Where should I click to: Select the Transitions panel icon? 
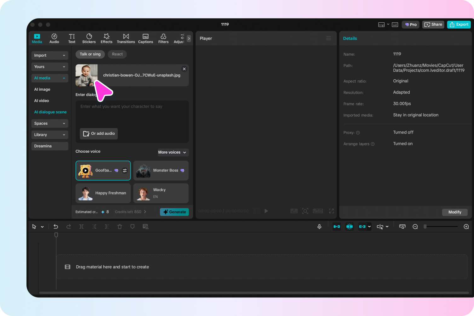click(126, 38)
